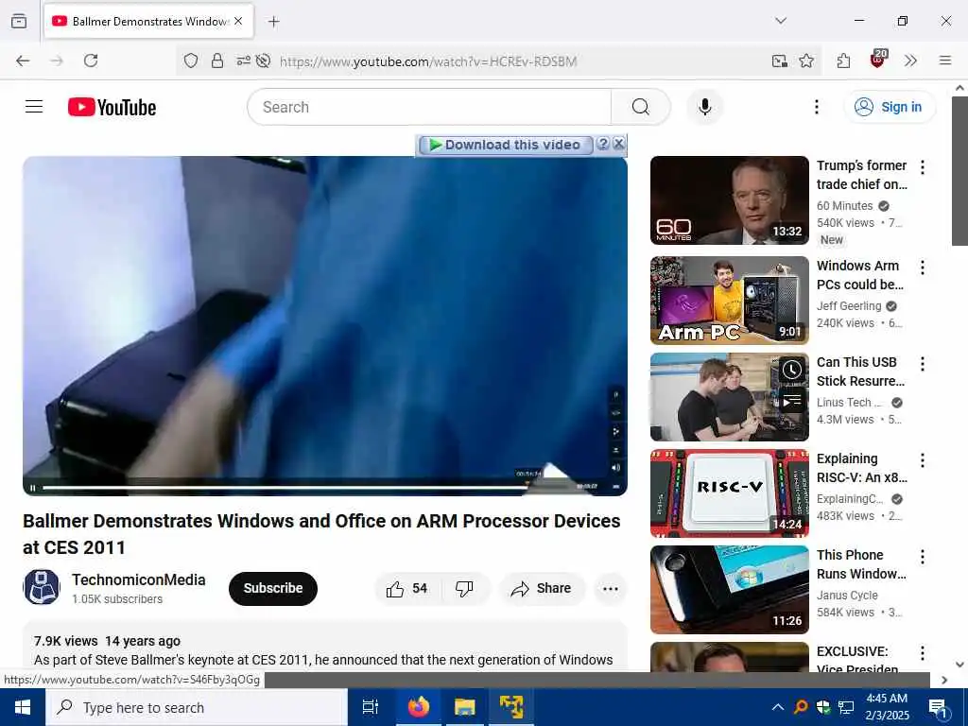Open File Explorer from taskbar
968x726 pixels.
click(x=465, y=707)
